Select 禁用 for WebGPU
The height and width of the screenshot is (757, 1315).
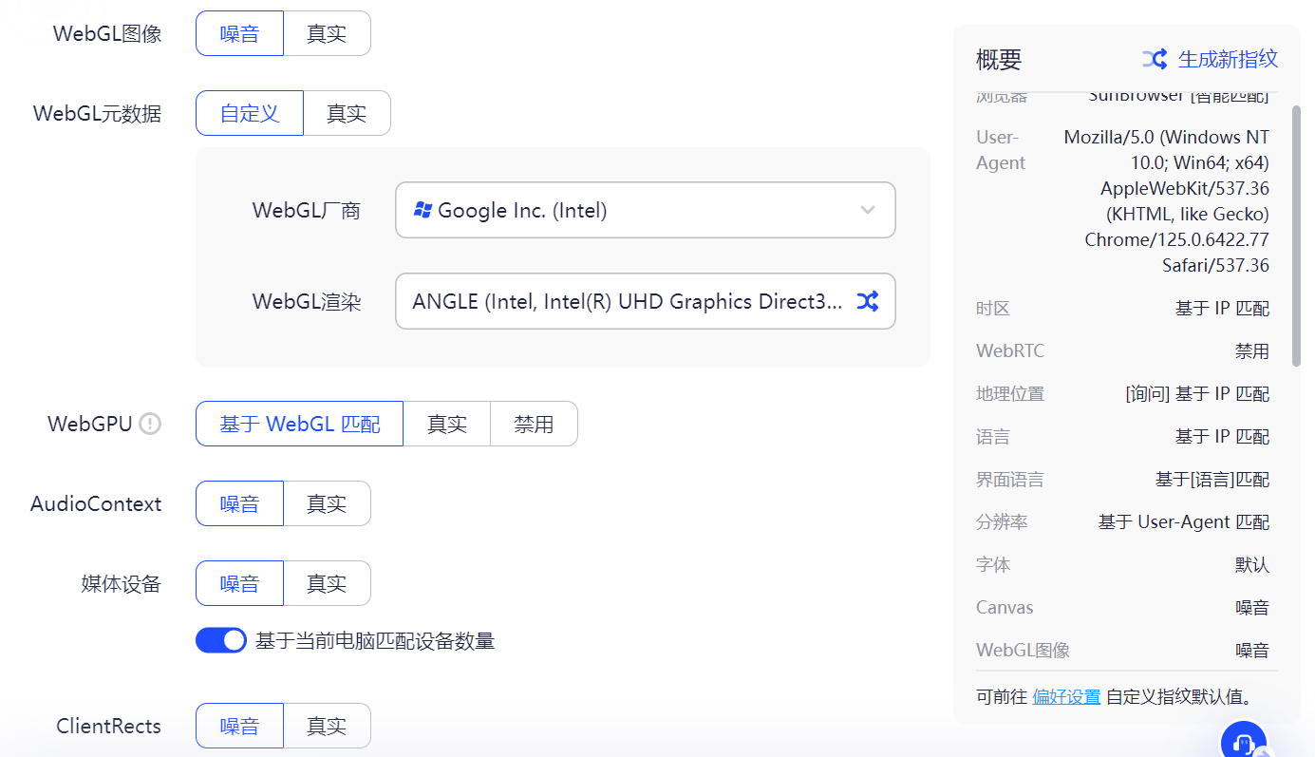pyautogui.click(x=534, y=424)
